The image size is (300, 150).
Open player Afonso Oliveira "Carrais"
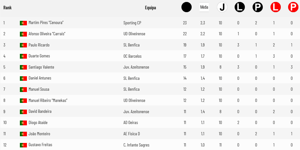tap(47, 34)
